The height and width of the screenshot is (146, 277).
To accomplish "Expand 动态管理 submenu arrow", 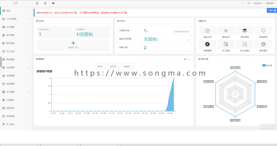I will tap(29, 68).
